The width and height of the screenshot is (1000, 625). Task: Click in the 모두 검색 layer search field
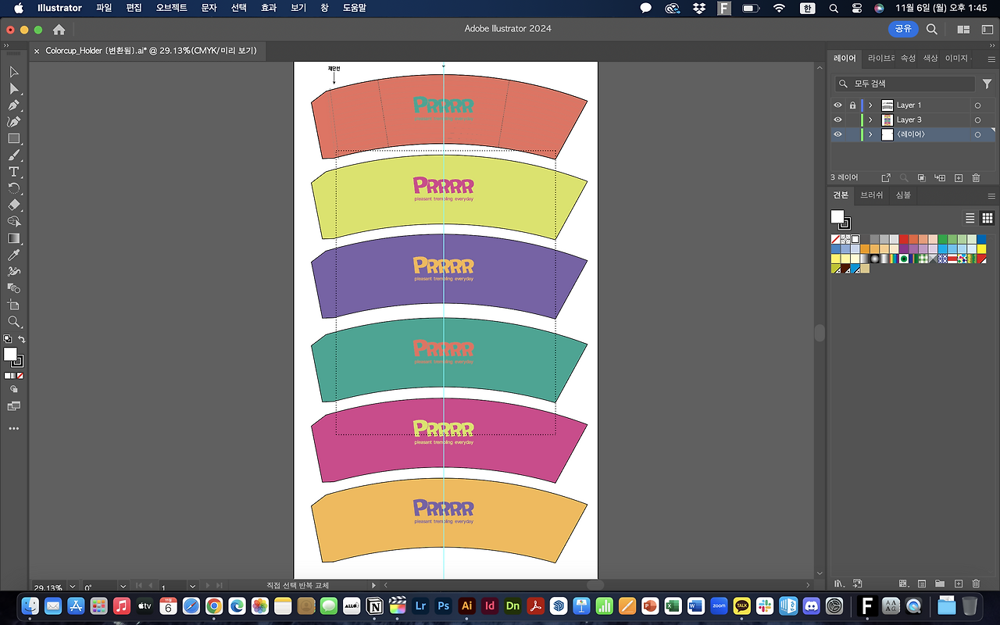pyautogui.click(x=904, y=84)
